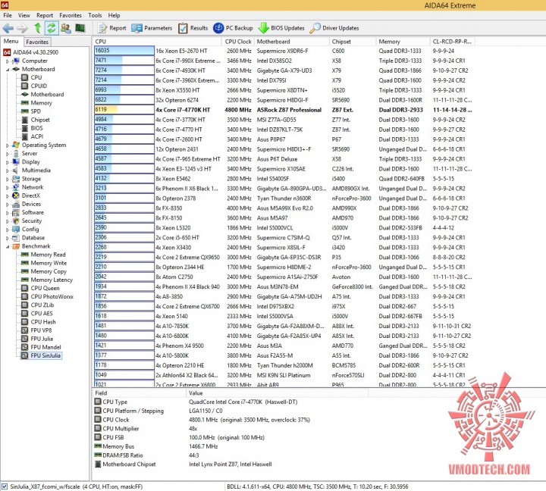546x491 pixels.
Task: Expand the Storage tree node
Action: pos(8,180)
